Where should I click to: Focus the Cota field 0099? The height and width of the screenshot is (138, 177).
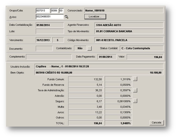click(x=54, y=11)
